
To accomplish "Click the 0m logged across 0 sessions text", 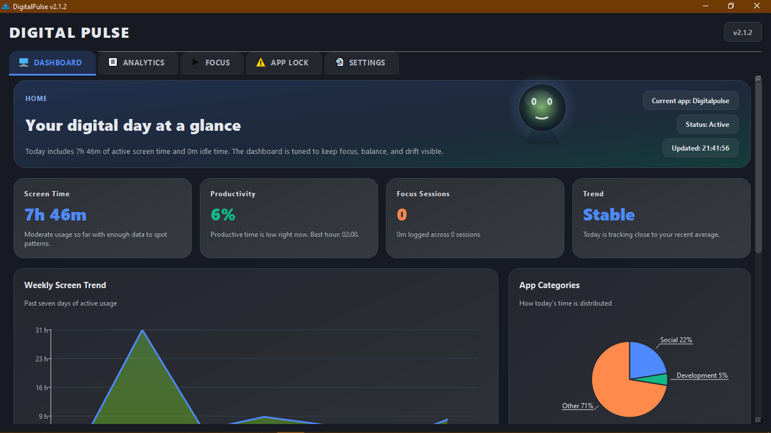I will point(439,235).
